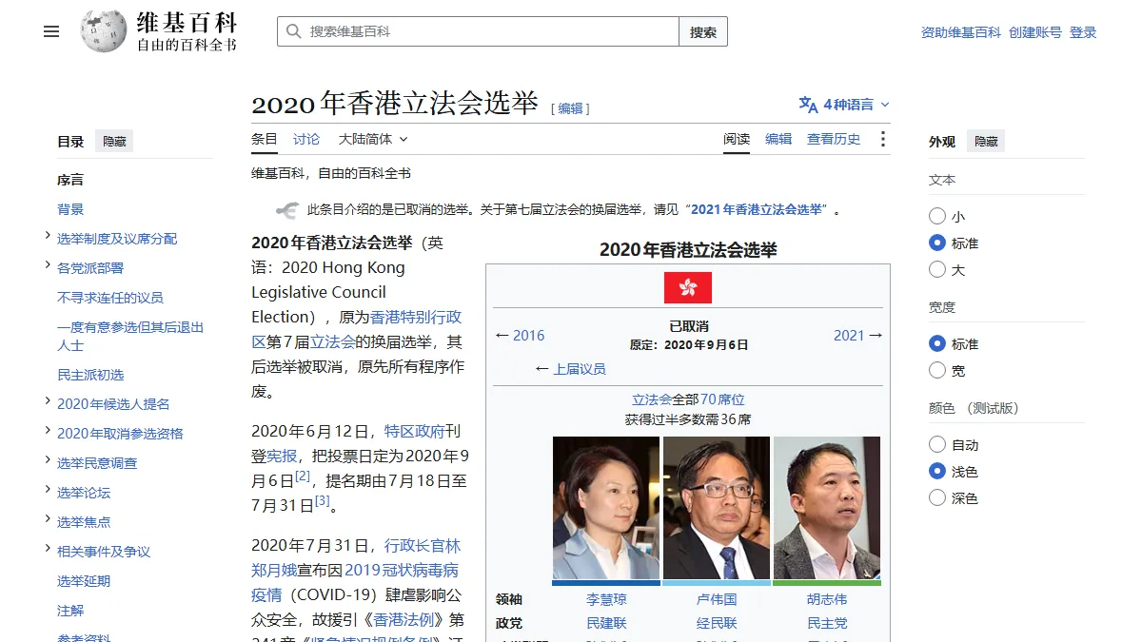
Task: Switch to 条目 article tab
Action: tap(265, 139)
